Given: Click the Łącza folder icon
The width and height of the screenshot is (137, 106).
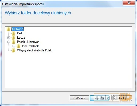Looking at the screenshot, I should tap(14, 38).
